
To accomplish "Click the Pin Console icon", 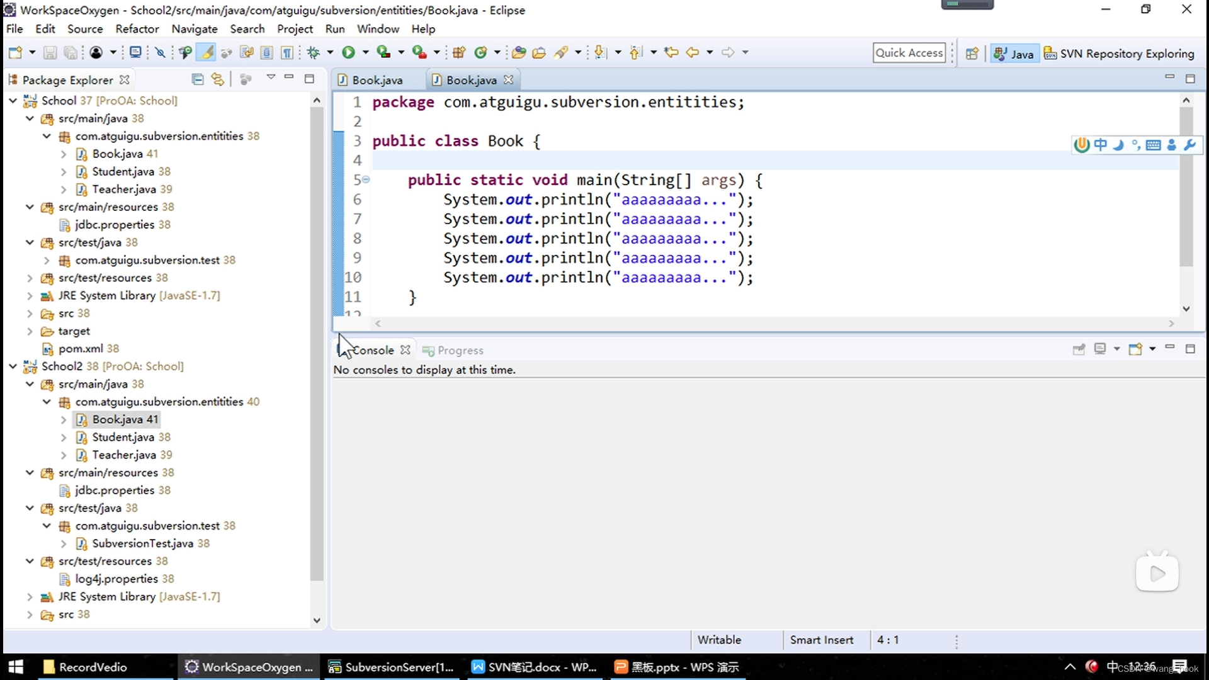I will point(1079,349).
